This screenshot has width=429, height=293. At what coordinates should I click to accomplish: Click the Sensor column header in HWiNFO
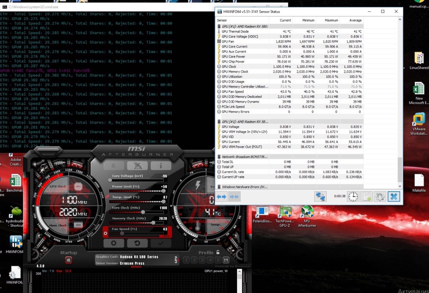point(242,20)
